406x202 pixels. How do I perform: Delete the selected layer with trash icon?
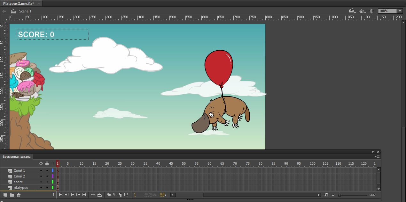coord(19,195)
